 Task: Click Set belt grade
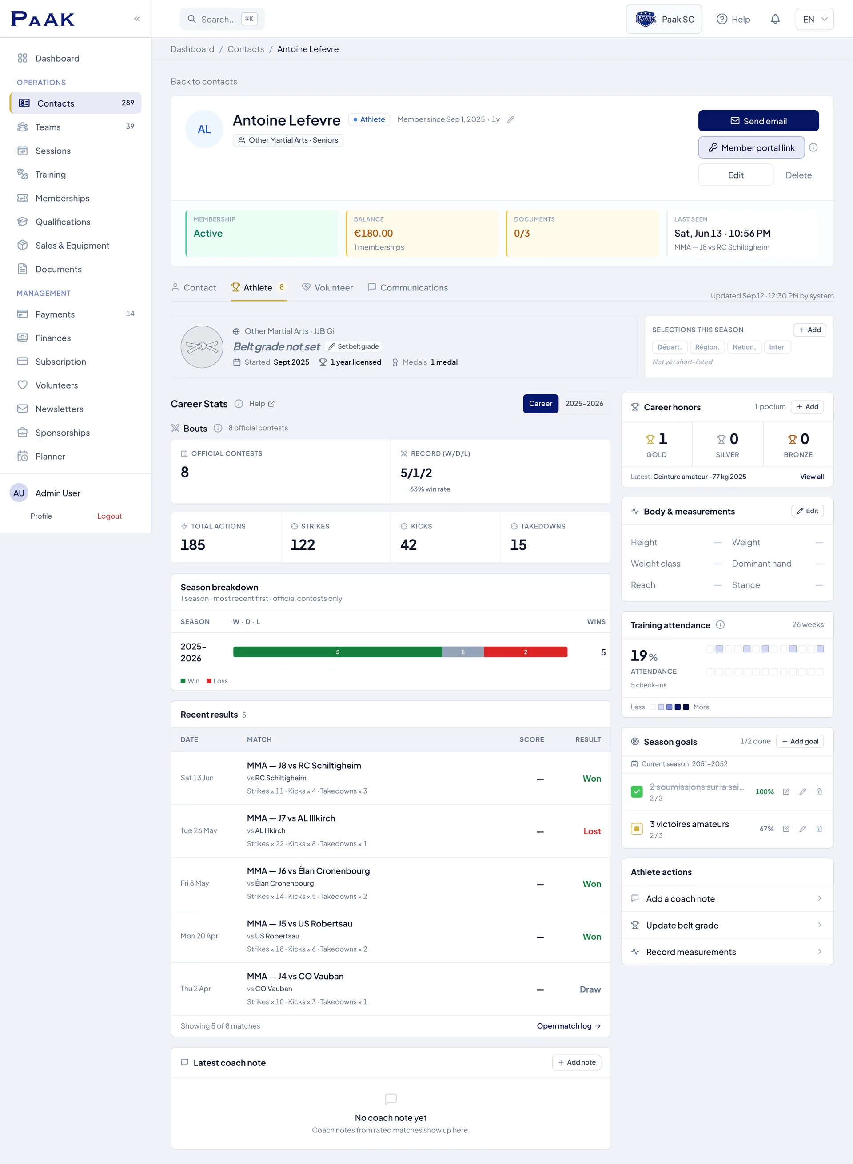tap(354, 346)
